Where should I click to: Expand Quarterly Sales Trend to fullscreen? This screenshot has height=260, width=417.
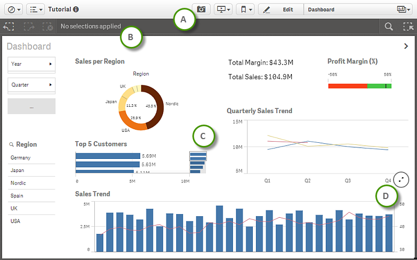[401, 179]
